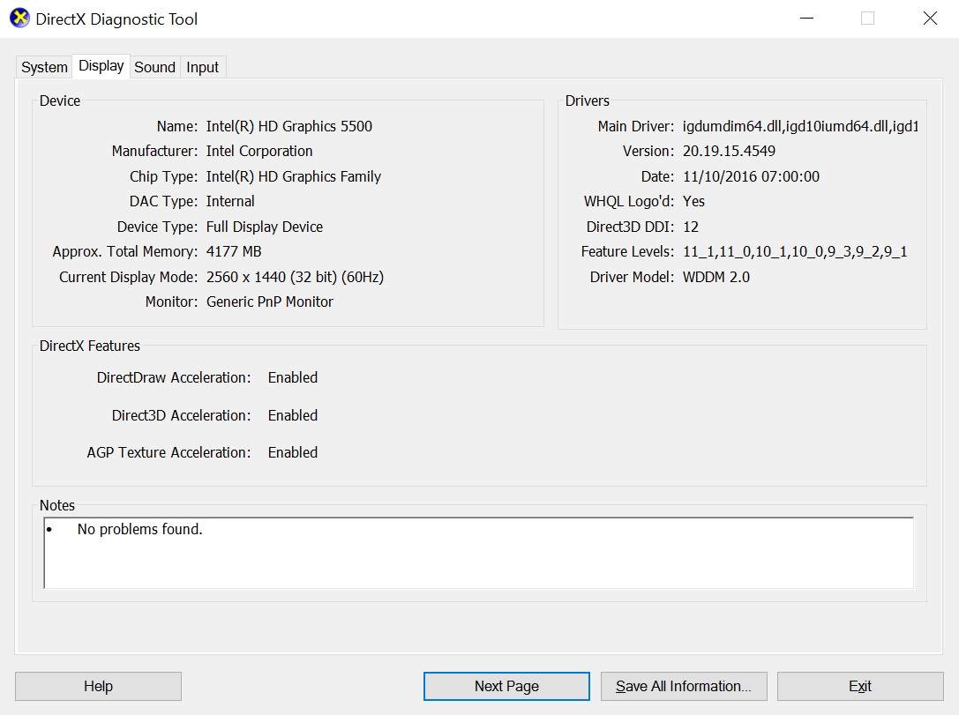The width and height of the screenshot is (959, 715).
Task: Select the 'No problems found.' note
Action: pyautogui.click(x=139, y=529)
